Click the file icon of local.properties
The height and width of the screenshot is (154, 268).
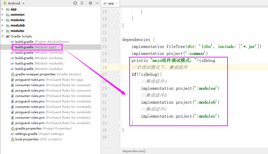point(13,140)
